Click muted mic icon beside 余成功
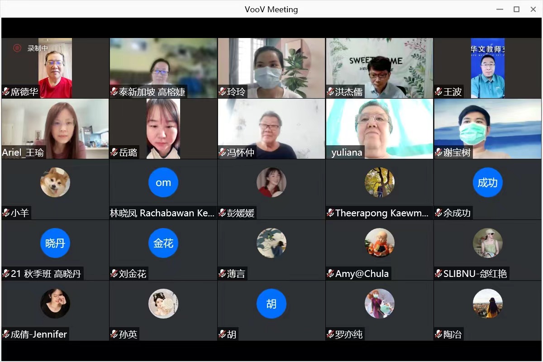 click(x=438, y=213)
